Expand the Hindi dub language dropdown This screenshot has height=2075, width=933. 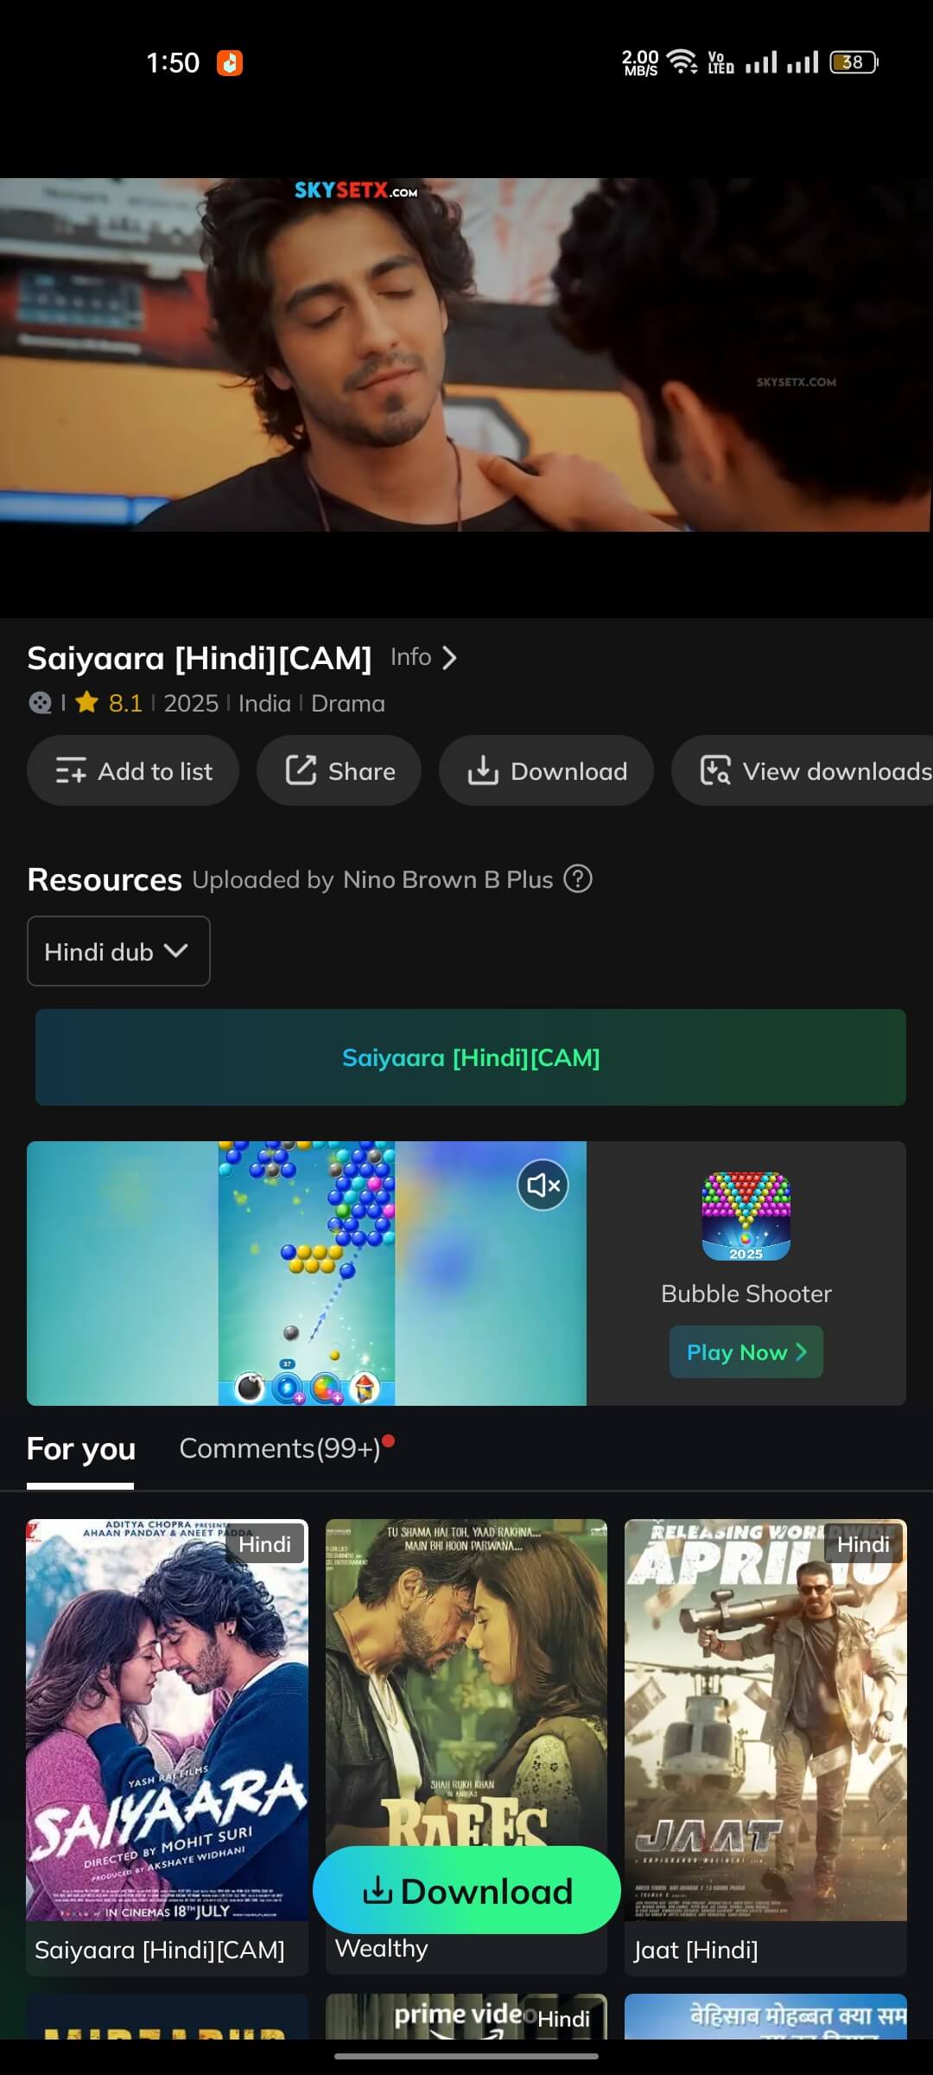118,951
